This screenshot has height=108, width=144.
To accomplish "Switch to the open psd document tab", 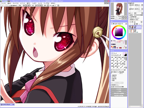I will coord(7,105).
